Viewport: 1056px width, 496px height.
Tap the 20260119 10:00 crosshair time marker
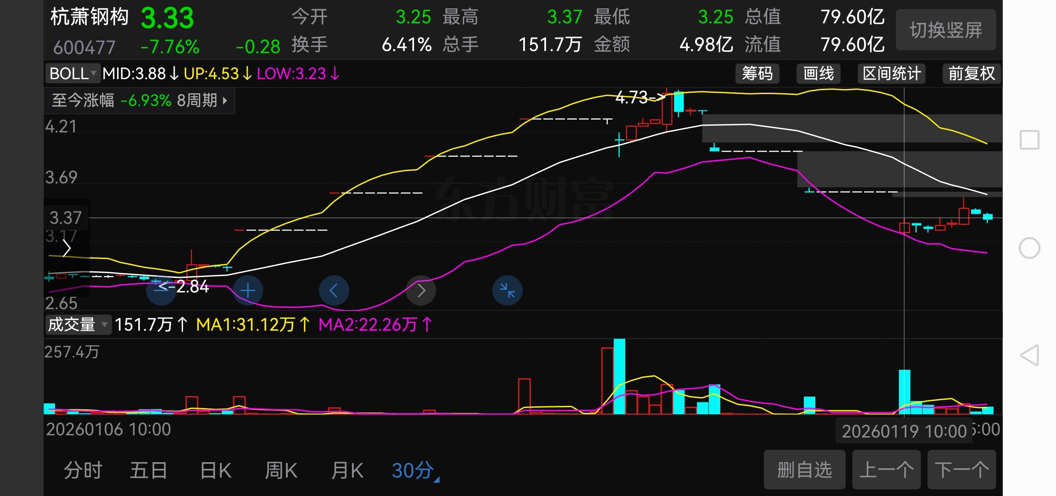click(904, 431)
